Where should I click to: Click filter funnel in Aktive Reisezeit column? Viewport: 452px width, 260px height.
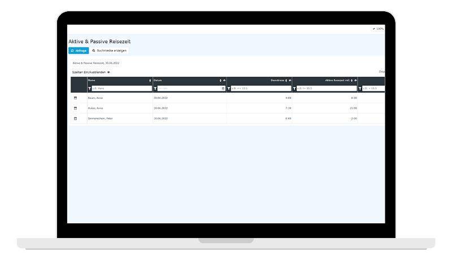click(295, 89)
